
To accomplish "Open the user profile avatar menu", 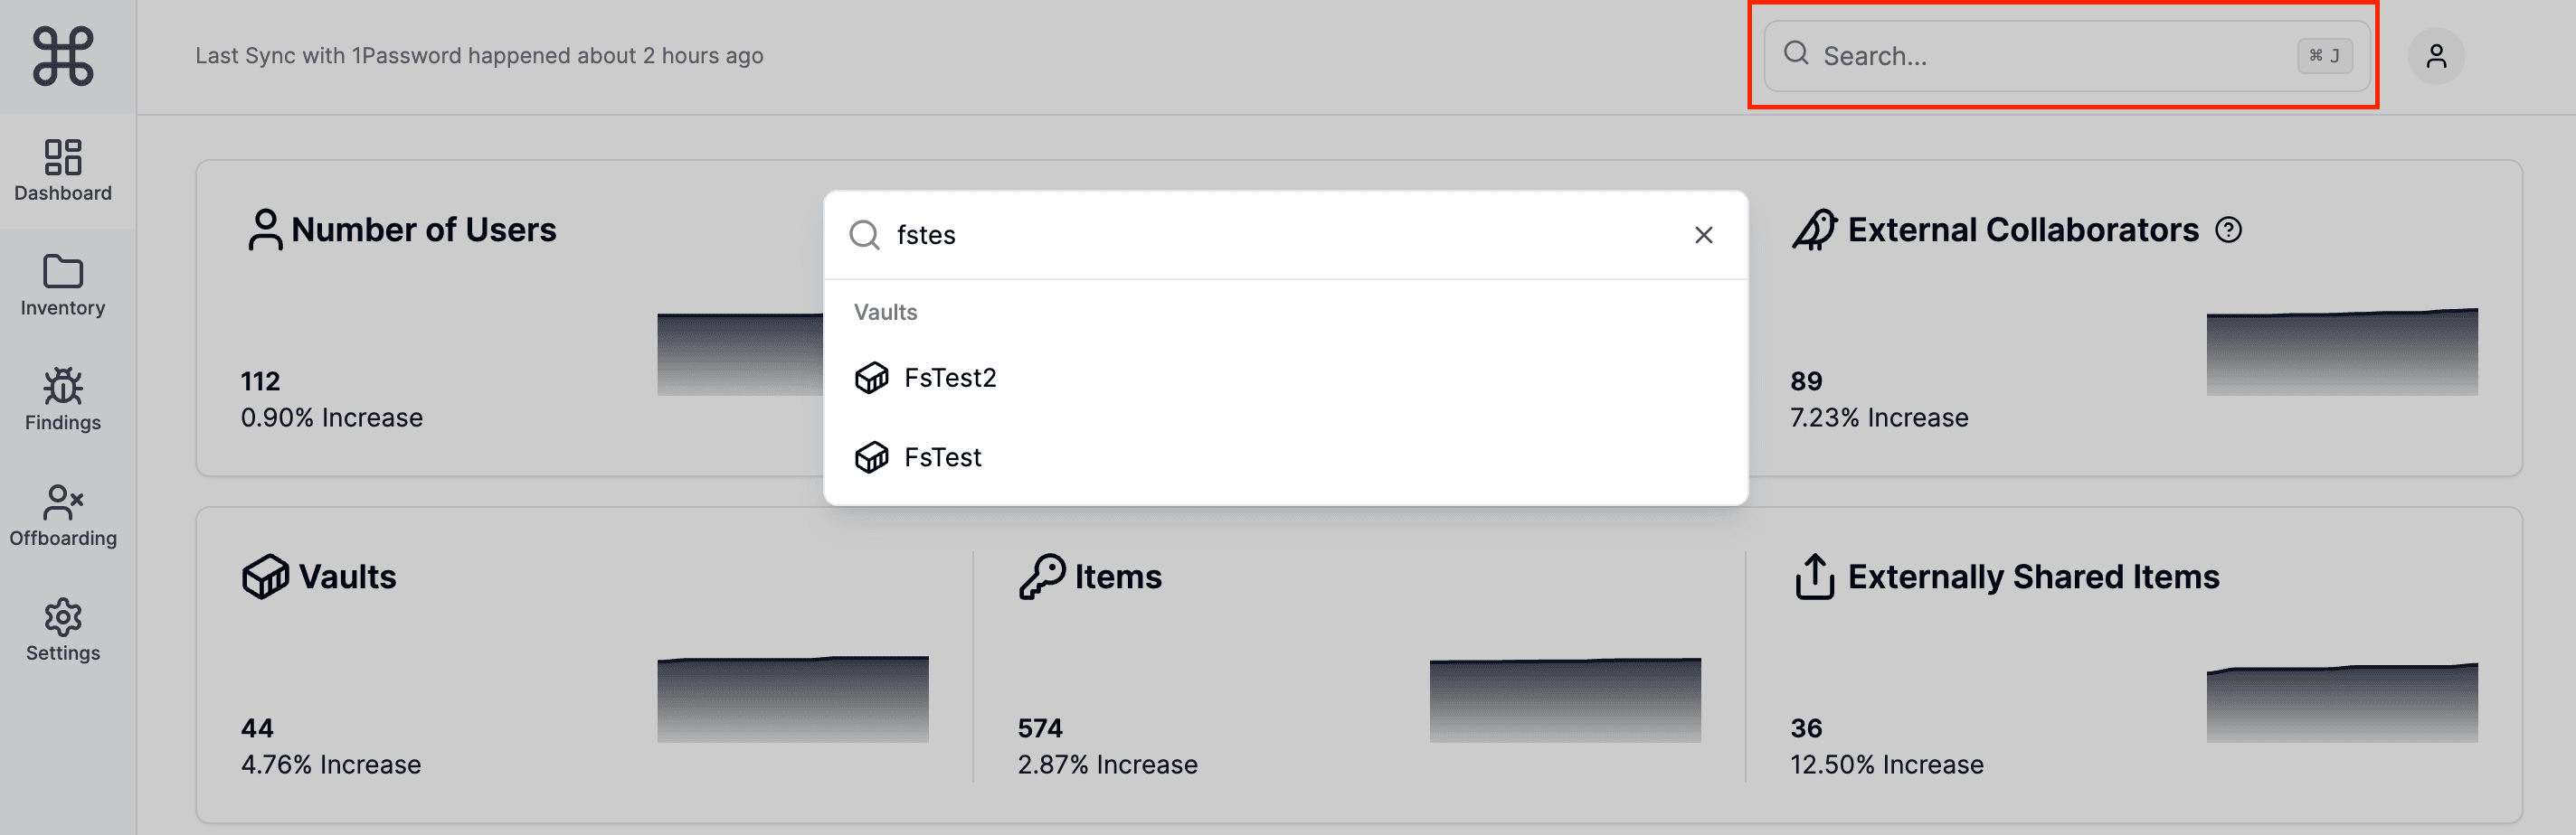I will [2436, 56].
